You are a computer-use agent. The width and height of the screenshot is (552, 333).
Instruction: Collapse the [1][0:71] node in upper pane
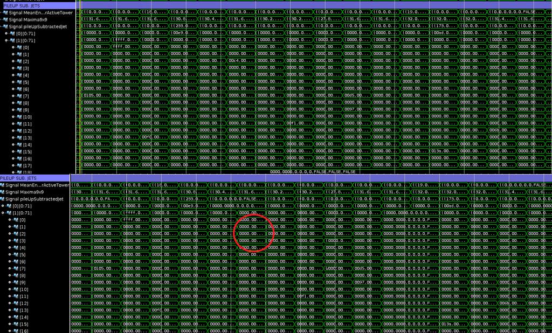point(6,40)
